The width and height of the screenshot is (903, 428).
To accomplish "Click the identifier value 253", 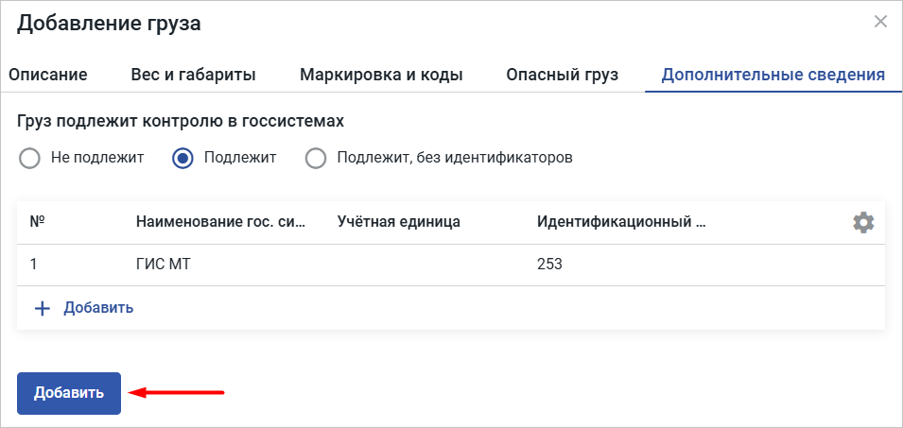I will (549, 265).
